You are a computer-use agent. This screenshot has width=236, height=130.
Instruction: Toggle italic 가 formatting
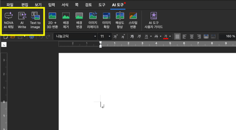139,36
